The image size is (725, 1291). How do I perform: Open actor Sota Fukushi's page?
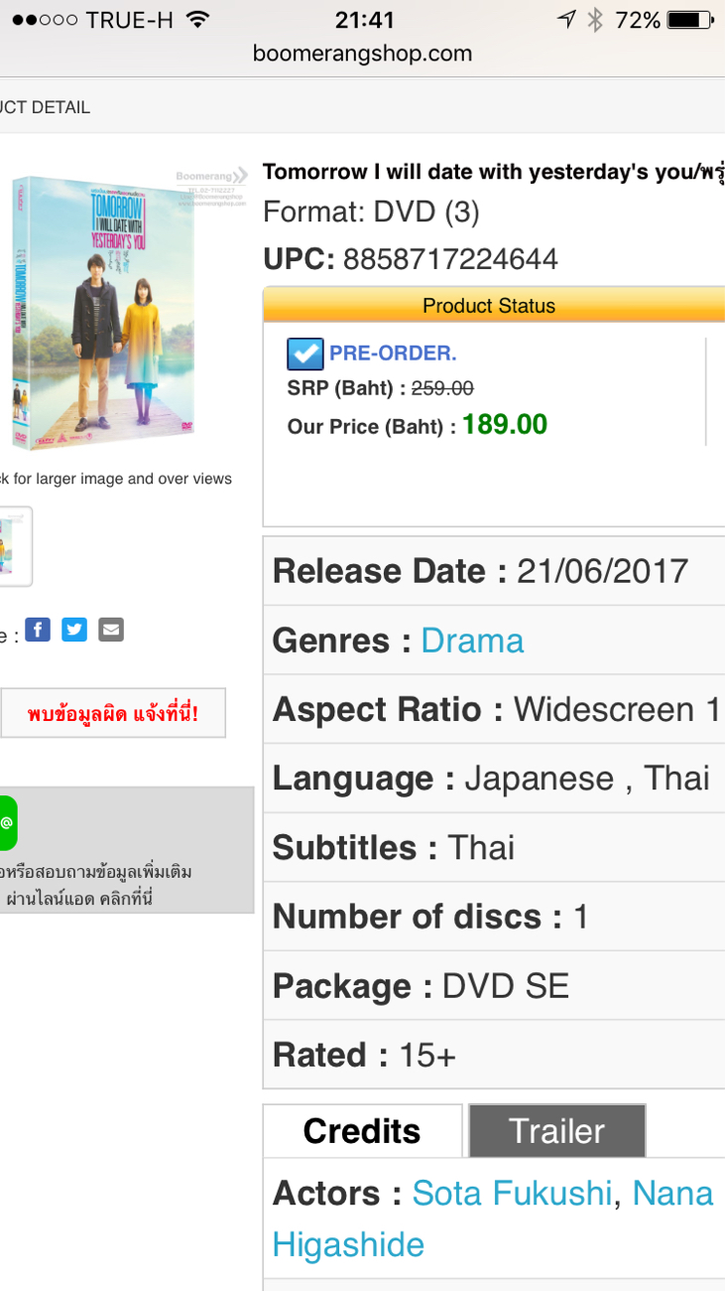point(513,1193)
